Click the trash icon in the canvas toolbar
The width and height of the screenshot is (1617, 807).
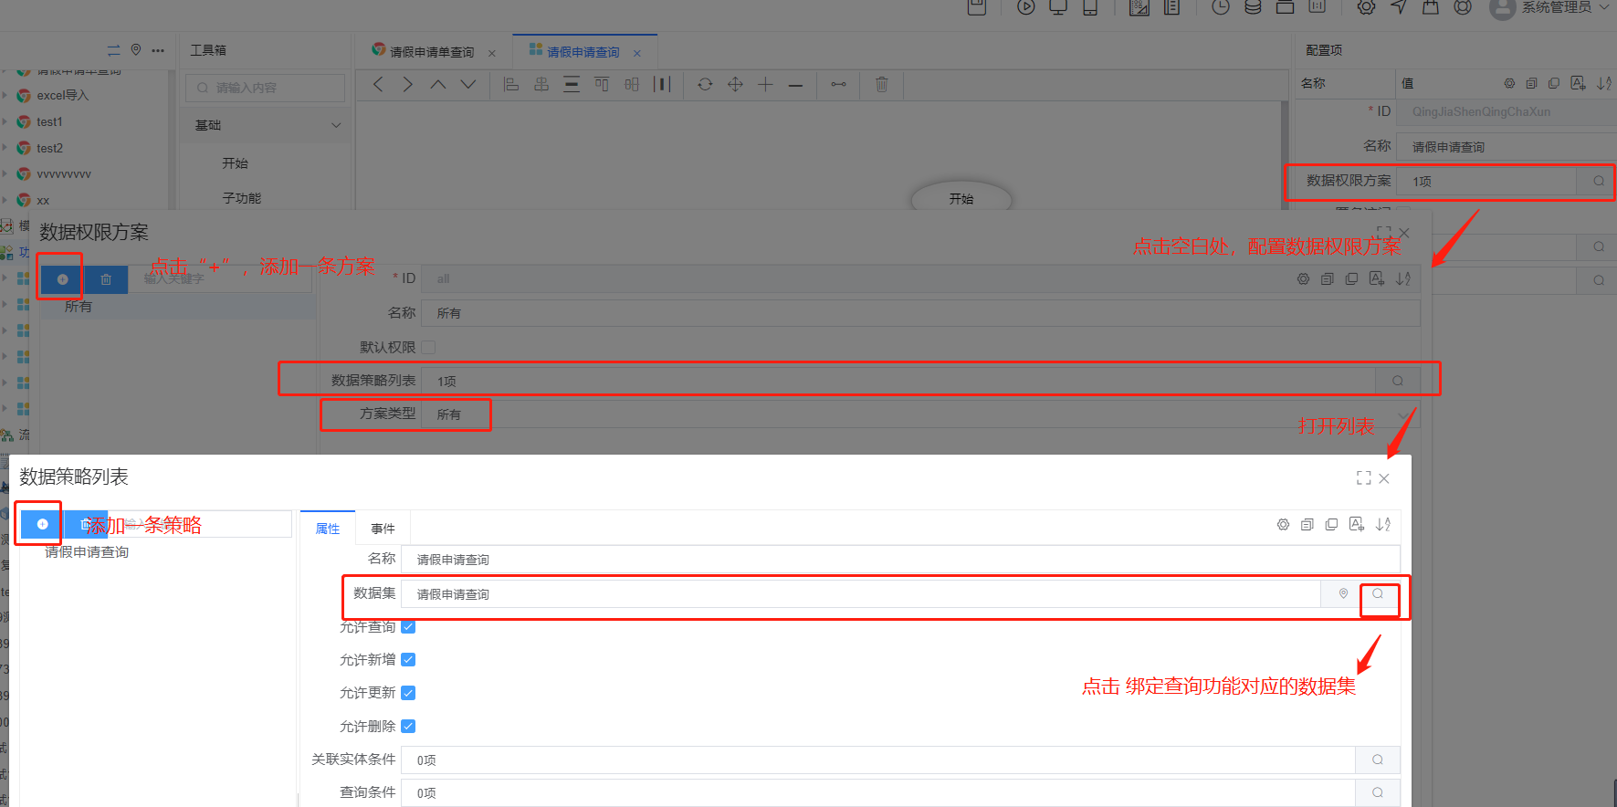(x=881, y=85)
